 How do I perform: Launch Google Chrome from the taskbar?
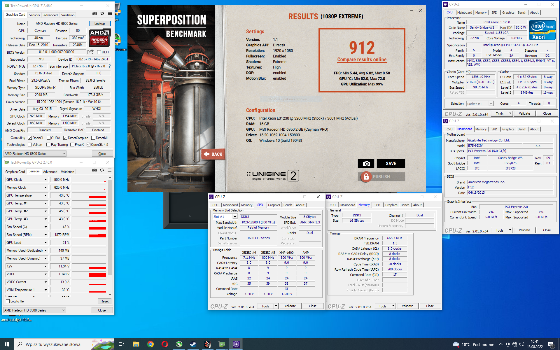coord(150,344)
